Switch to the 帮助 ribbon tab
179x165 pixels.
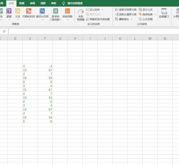(x=54, y=3)
